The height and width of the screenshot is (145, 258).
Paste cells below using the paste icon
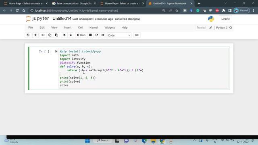tap(56, 35)
